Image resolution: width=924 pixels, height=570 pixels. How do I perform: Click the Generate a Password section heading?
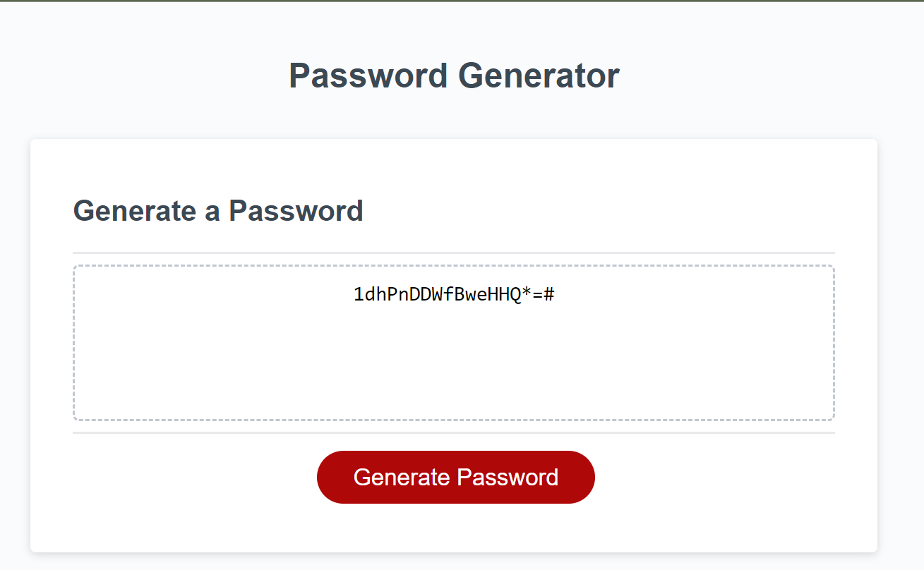point(218,210)
